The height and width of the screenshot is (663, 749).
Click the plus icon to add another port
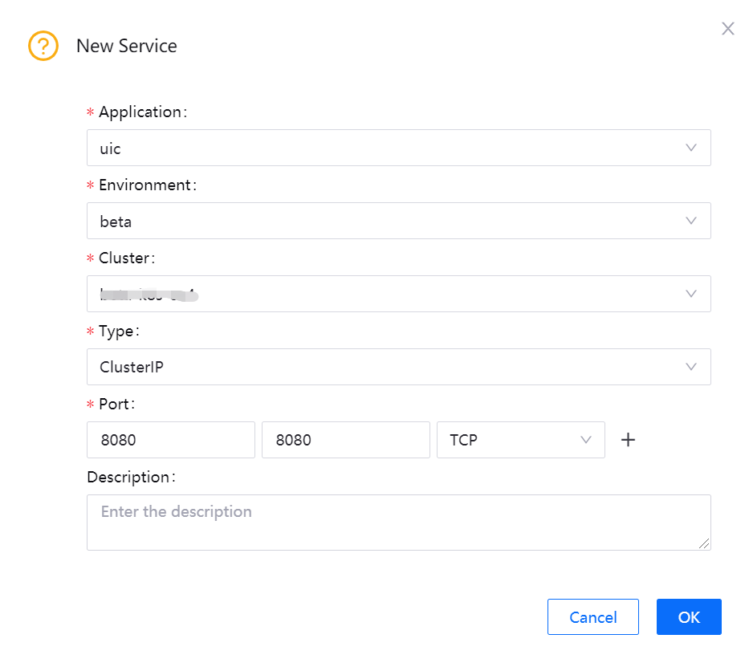(628, 440)
